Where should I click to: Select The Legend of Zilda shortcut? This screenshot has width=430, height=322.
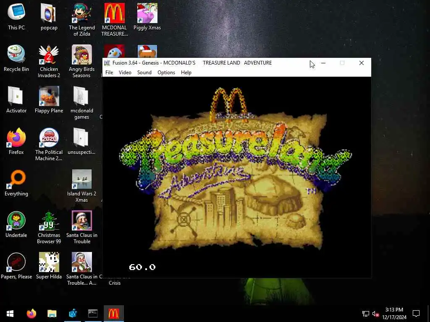(x=82, y=20)
